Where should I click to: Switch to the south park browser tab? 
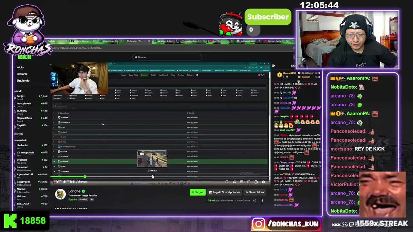tap(248, 41)
